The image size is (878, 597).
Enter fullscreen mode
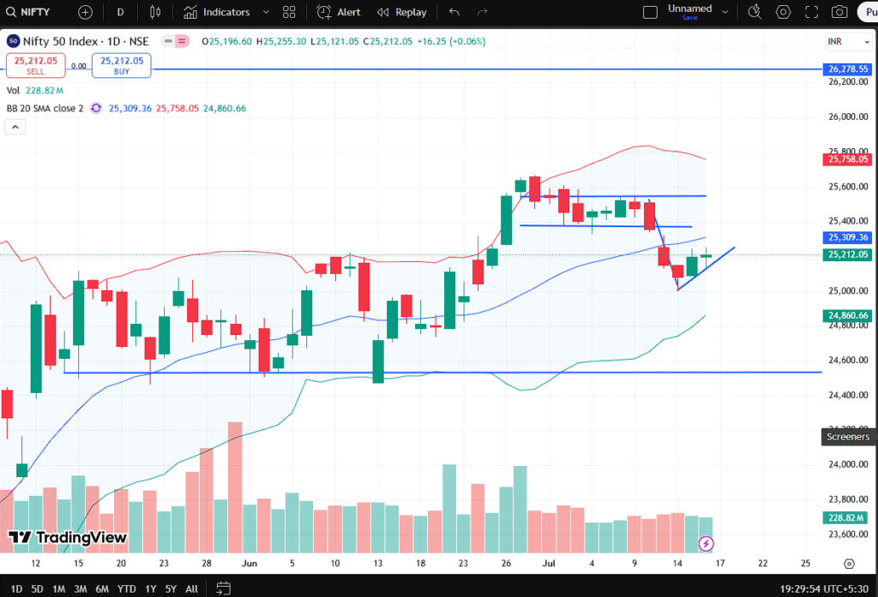click(x=811, y=12)
